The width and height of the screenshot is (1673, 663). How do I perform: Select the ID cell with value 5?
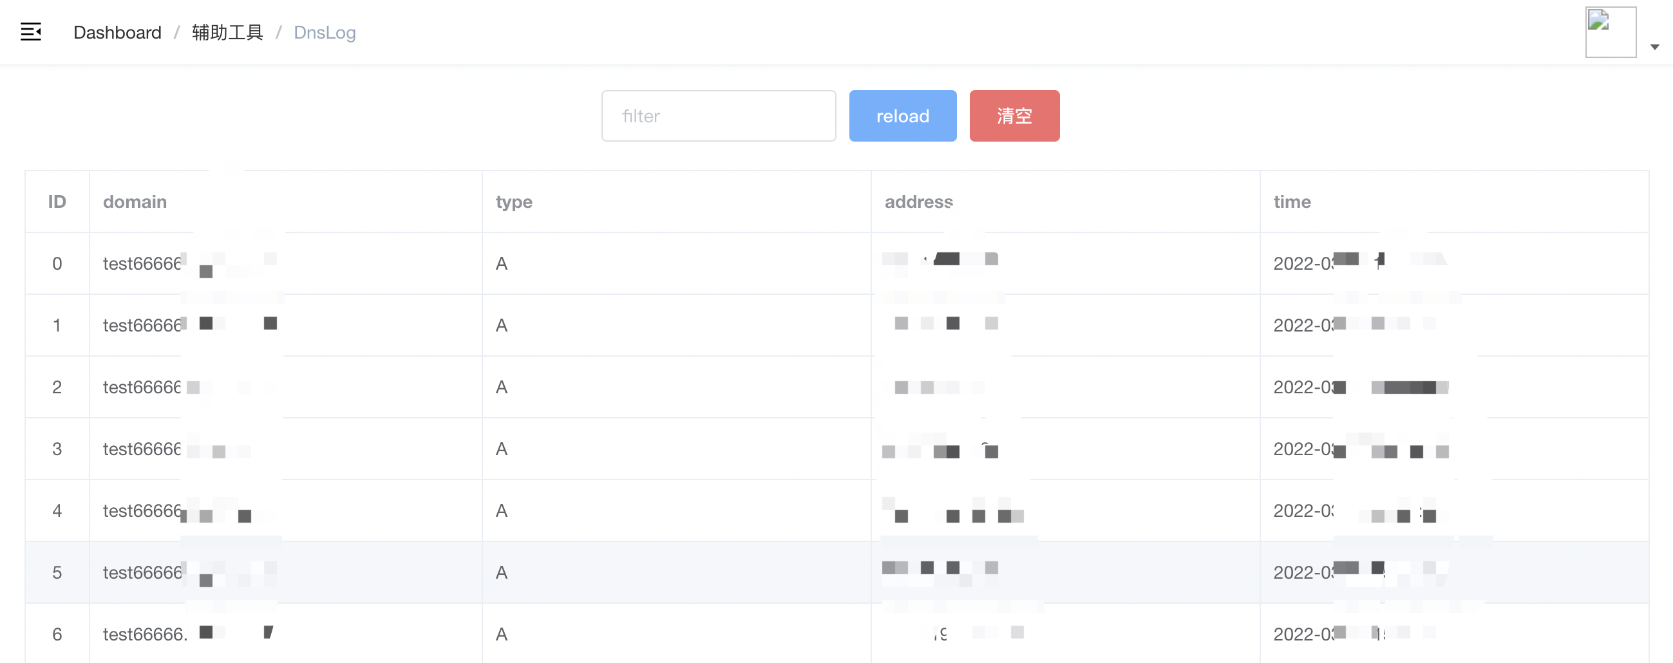point(57,572)
